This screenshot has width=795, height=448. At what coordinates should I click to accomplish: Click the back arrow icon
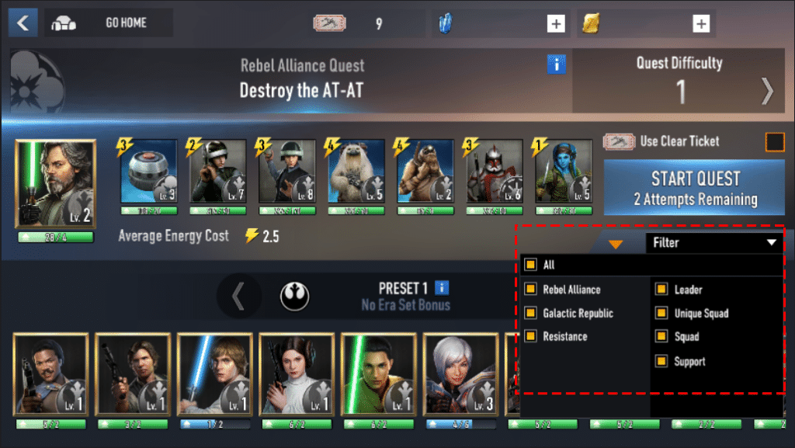pos(23,23)
